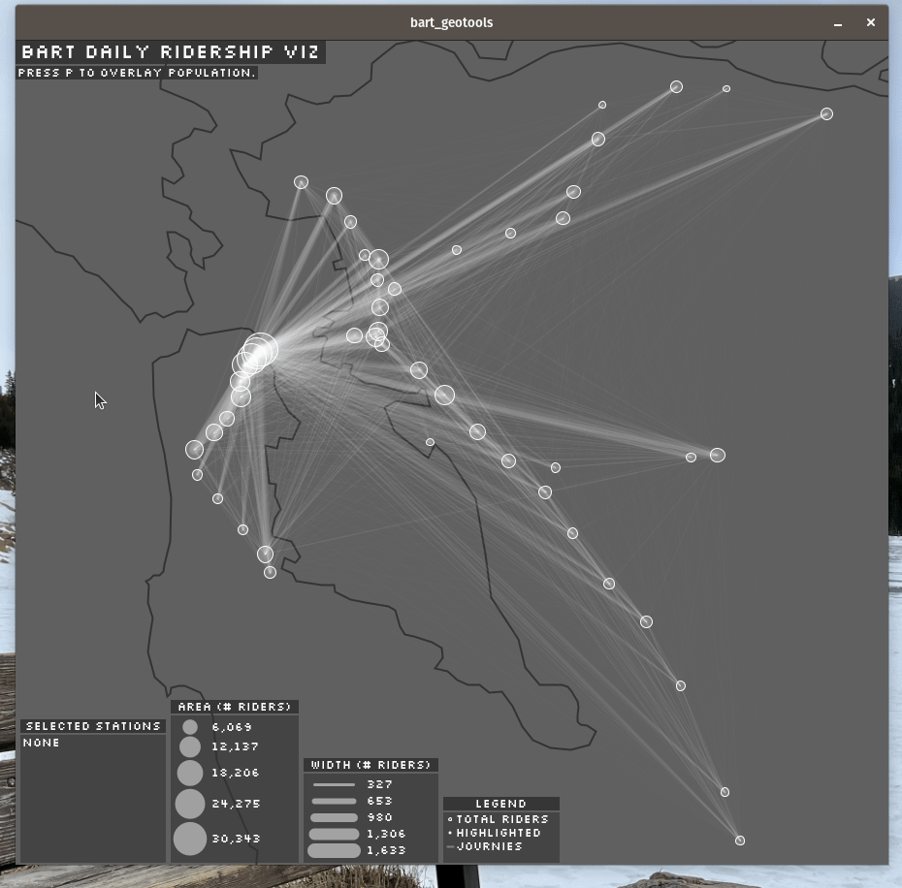Click the '6,069' area value
The width and height of the screenshot is (902, 888).
pos(233,727)
